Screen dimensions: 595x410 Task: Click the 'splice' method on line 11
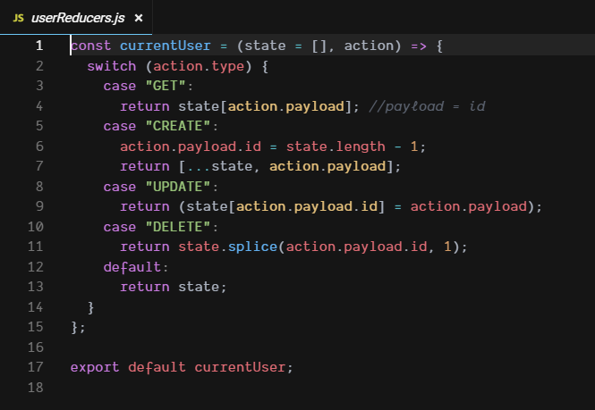tap(252, 247)
